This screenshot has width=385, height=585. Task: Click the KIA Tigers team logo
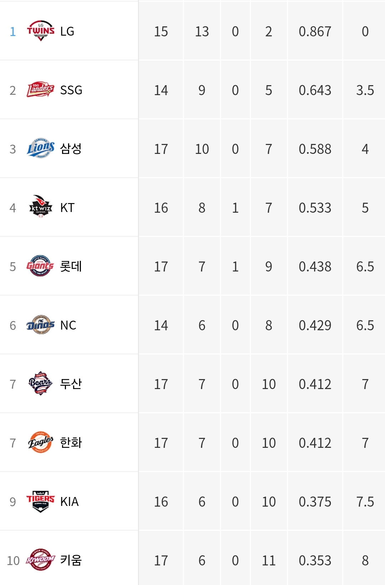41,501
